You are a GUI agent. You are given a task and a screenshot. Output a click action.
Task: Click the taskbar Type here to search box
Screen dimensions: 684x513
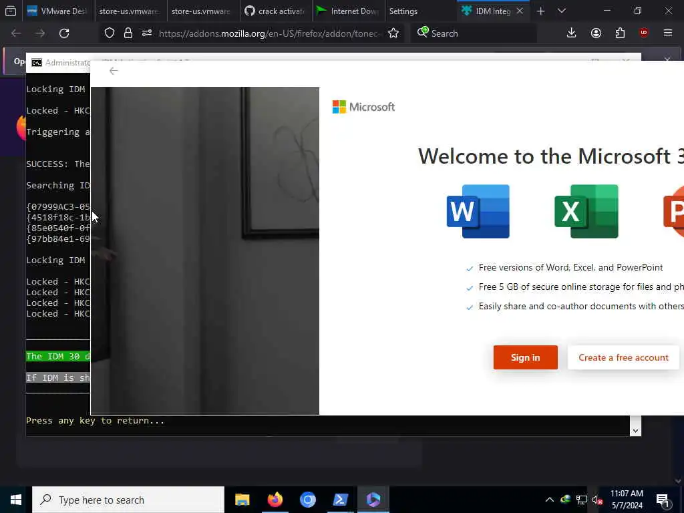pos(128,500)
